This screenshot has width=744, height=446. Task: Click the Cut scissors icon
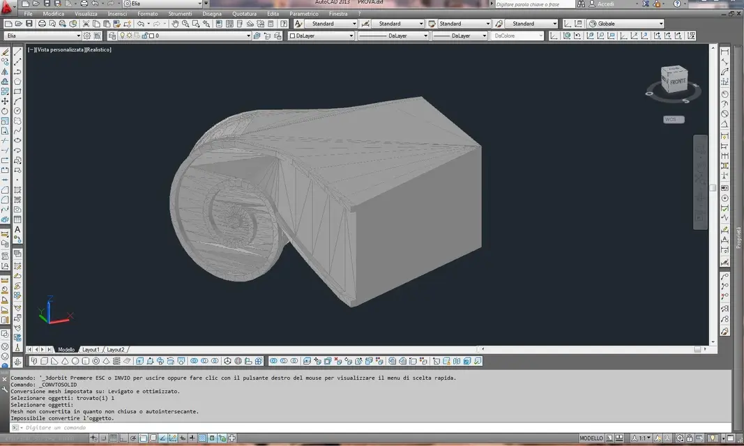point(86,24)
